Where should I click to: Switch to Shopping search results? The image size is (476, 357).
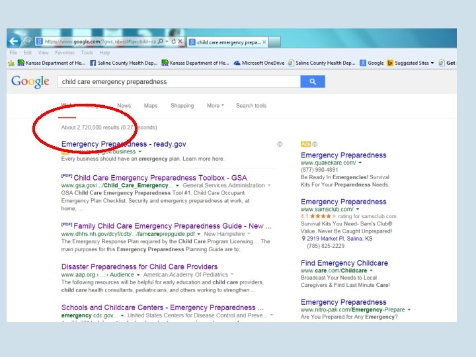click(x=182, y=105)
